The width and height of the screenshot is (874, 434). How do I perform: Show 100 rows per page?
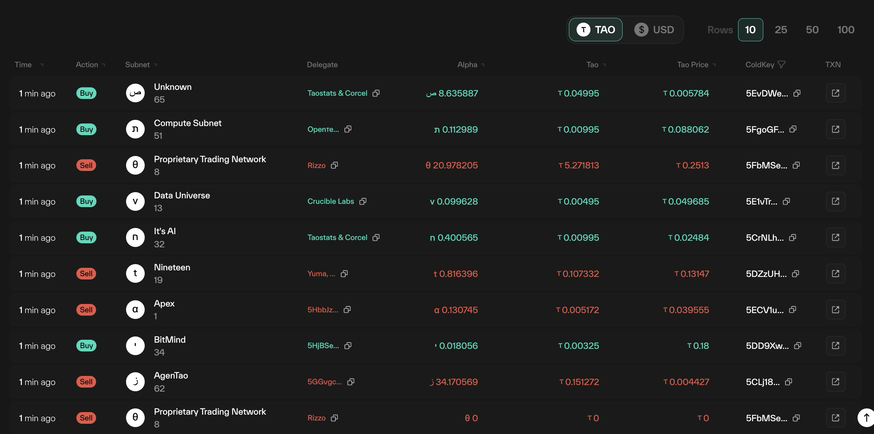coord(845,30)
